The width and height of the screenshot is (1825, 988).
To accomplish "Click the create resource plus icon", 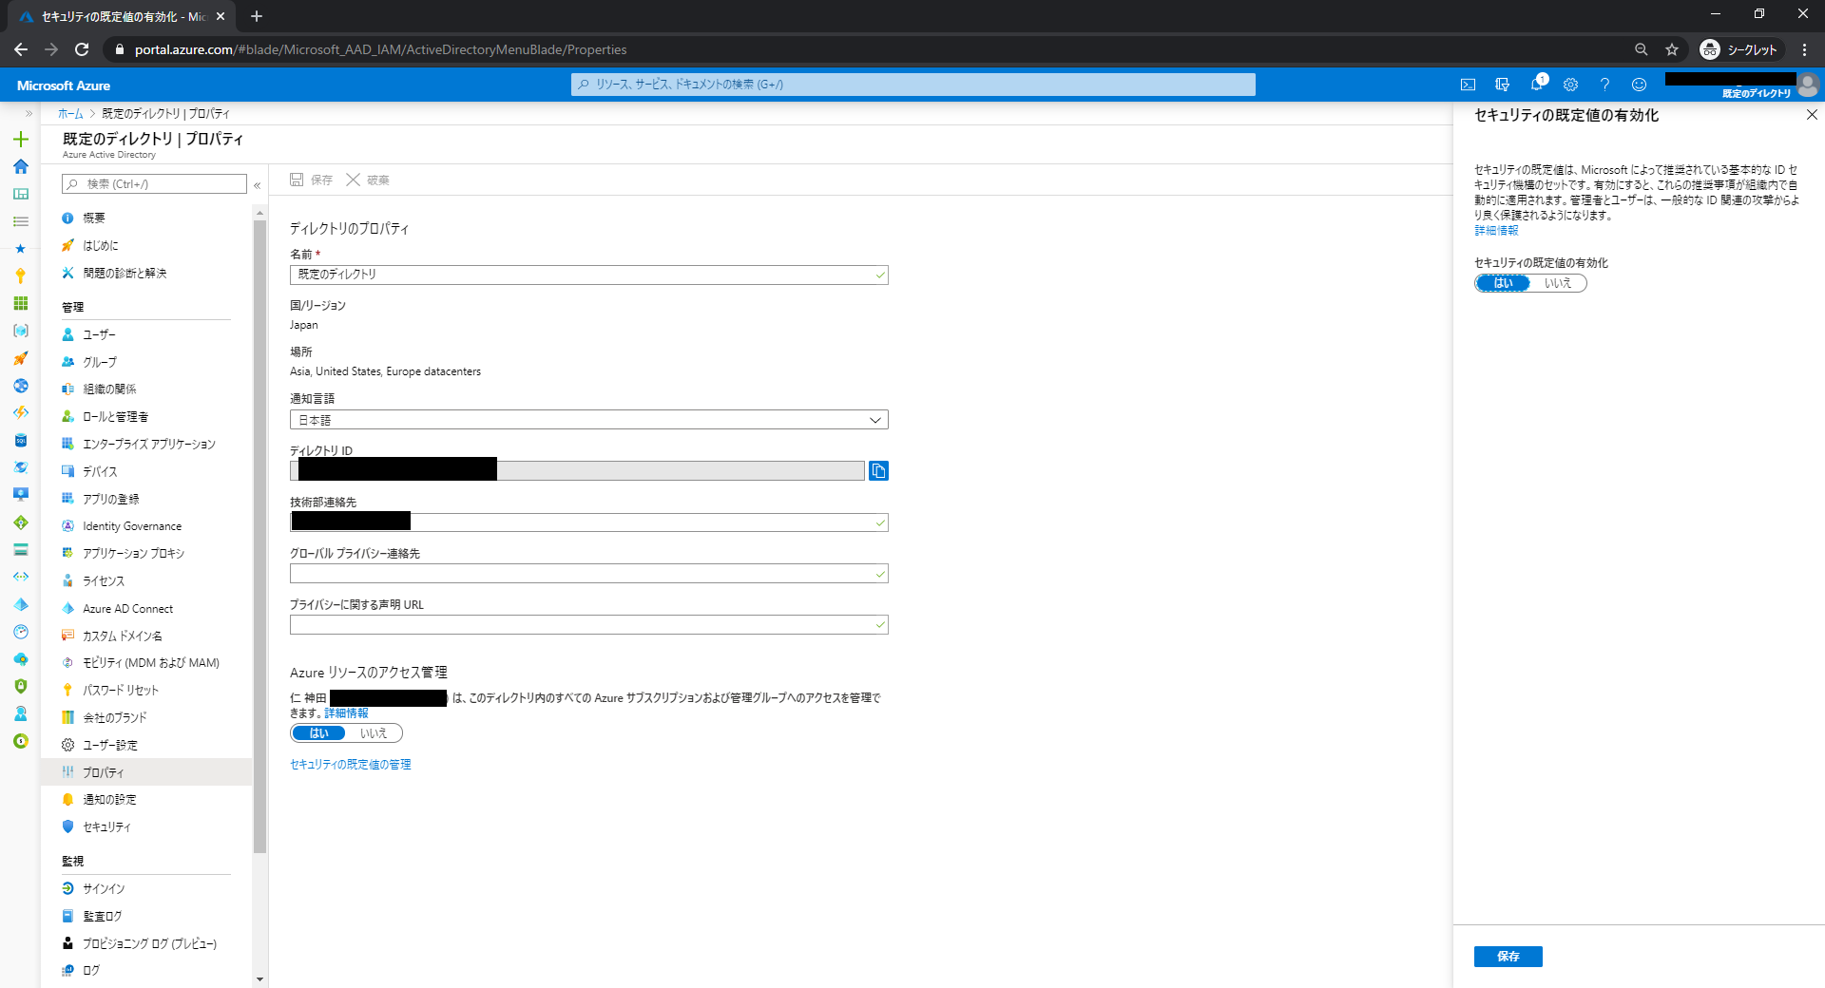I will pyautogui.click(x=21, y=140).
